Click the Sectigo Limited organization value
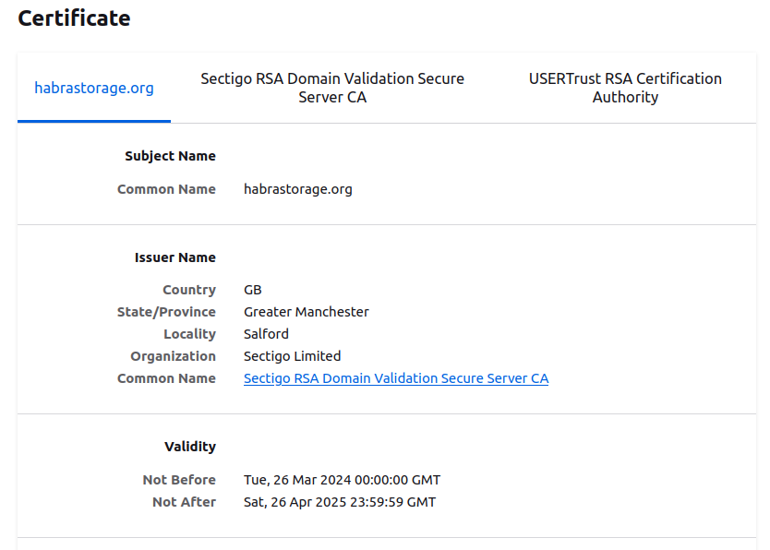This screenshot has height=550, width=770. click(292, 356)
